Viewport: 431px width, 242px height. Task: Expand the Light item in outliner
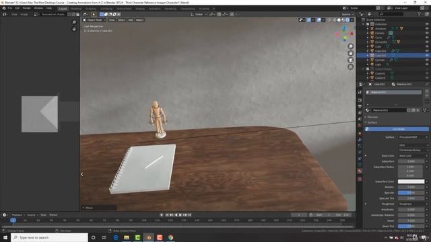(x=368, y=65)
